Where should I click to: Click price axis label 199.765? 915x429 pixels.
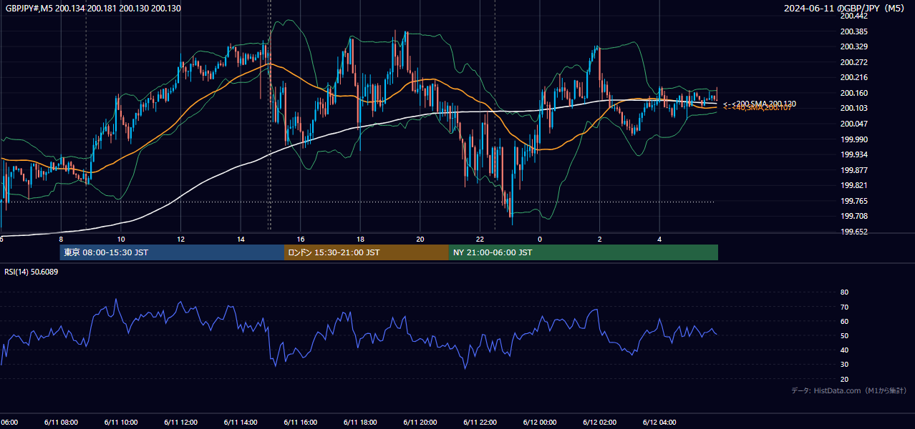coord(853,201)
